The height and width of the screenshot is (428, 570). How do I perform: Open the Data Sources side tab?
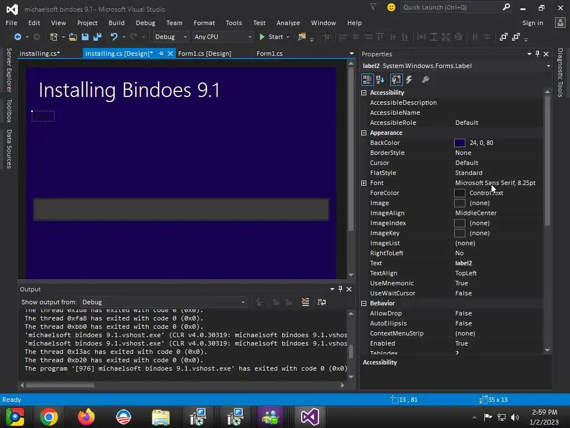(x=9, y=149)
